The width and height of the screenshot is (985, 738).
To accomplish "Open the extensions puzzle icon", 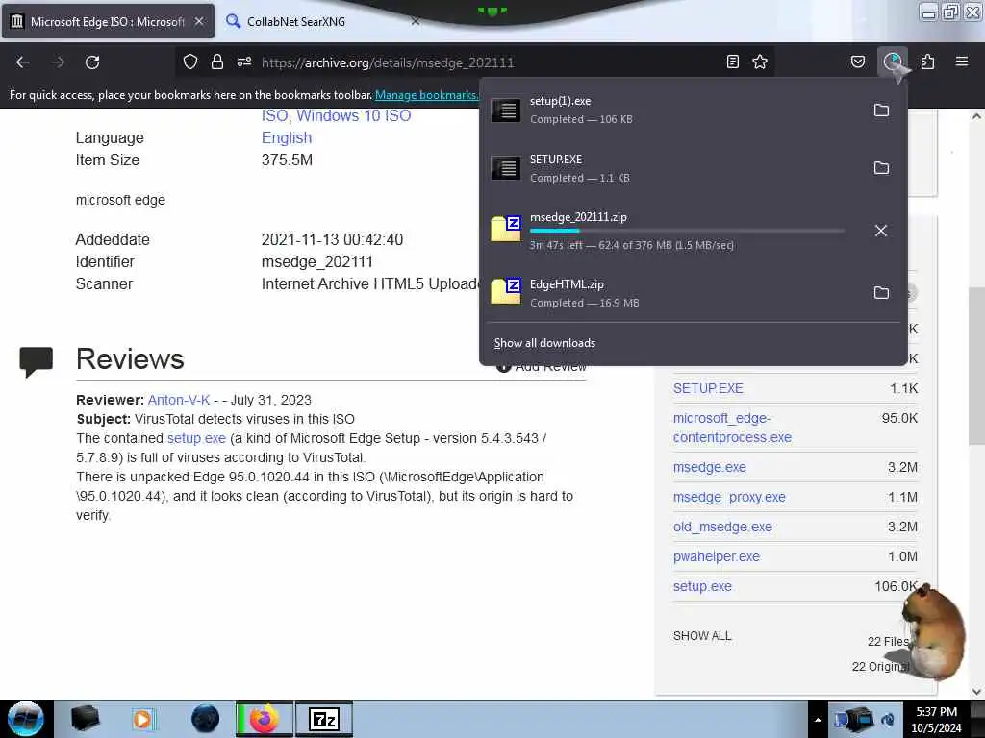I will (x=927, y=61).
